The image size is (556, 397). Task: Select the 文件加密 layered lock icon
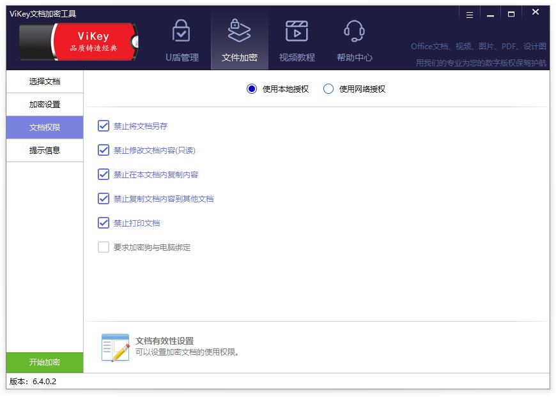coord(239,31)
